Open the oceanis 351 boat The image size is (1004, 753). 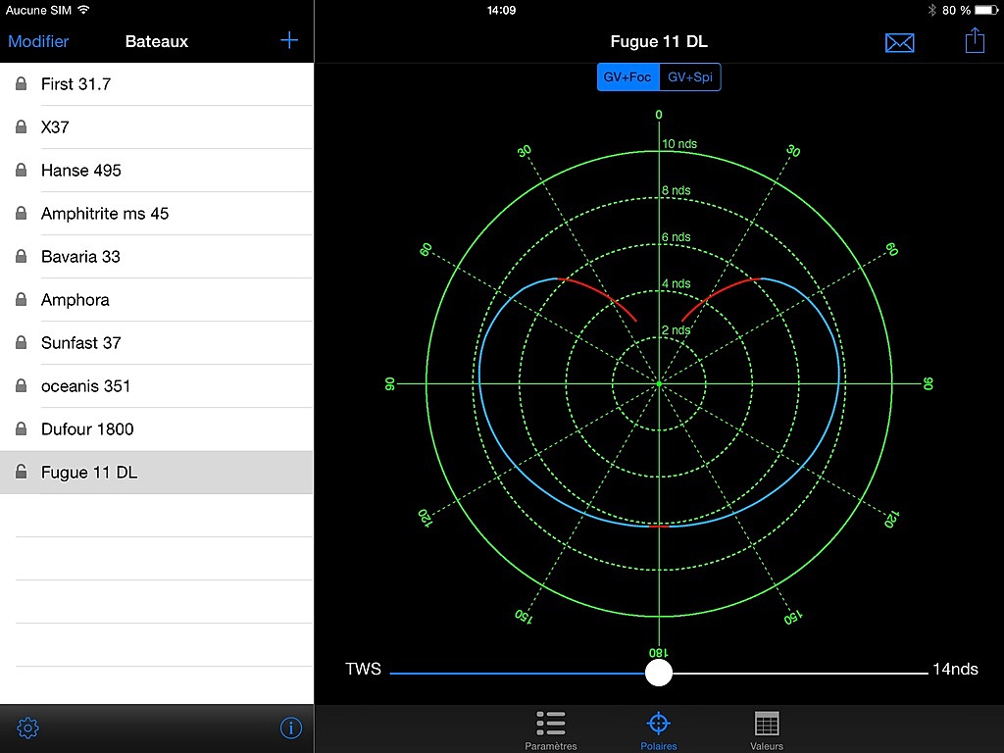click(x=157, y=386)
